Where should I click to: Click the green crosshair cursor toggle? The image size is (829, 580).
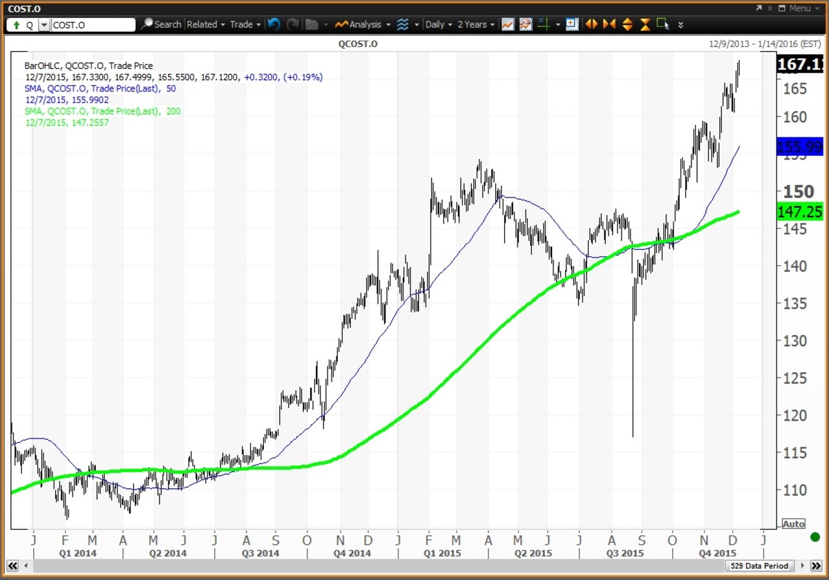coord(544,24)
